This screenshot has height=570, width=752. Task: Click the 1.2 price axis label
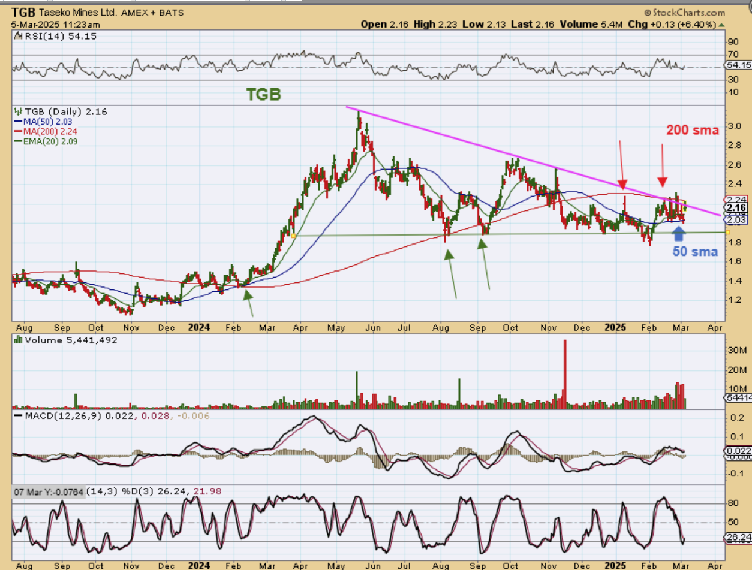(735, 299)
